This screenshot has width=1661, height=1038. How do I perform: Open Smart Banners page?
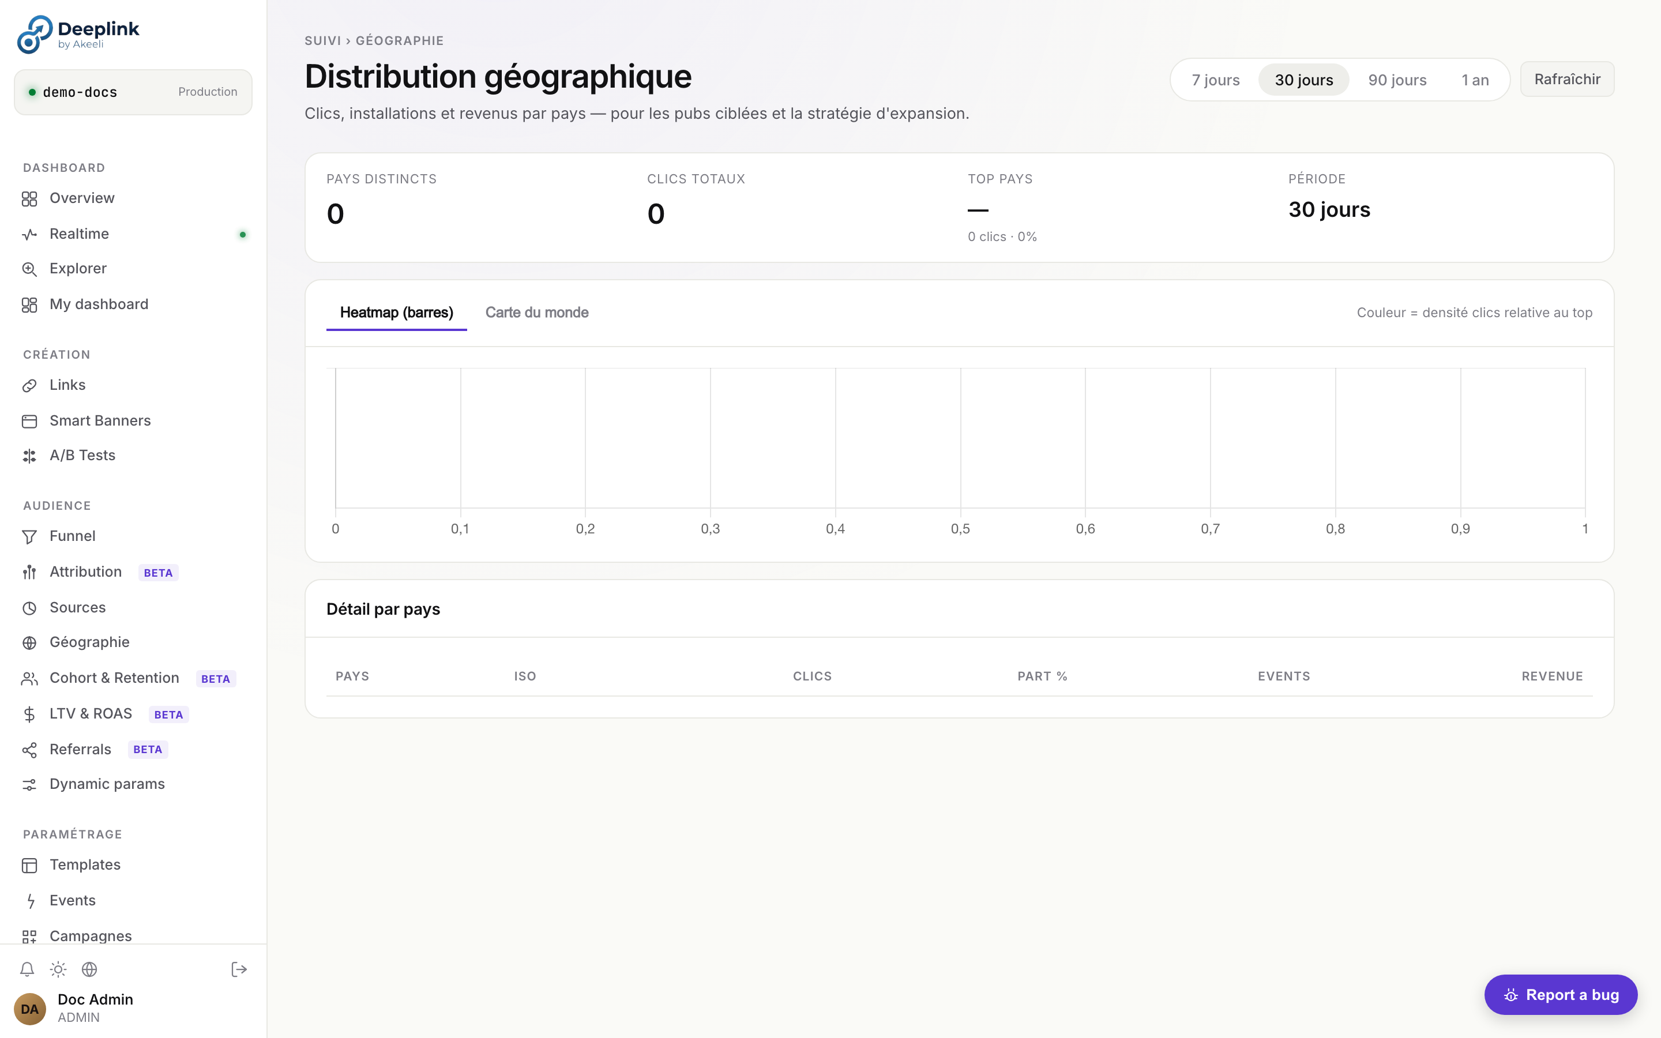[x=133, y=421]
